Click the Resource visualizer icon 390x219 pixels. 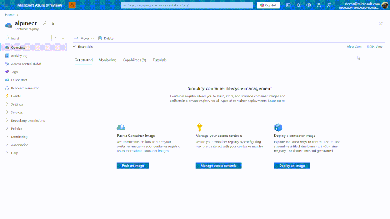click(x=7, y=88)
